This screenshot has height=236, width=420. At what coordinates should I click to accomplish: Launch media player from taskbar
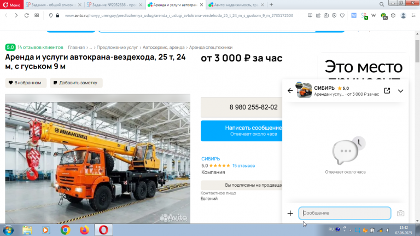46,230
